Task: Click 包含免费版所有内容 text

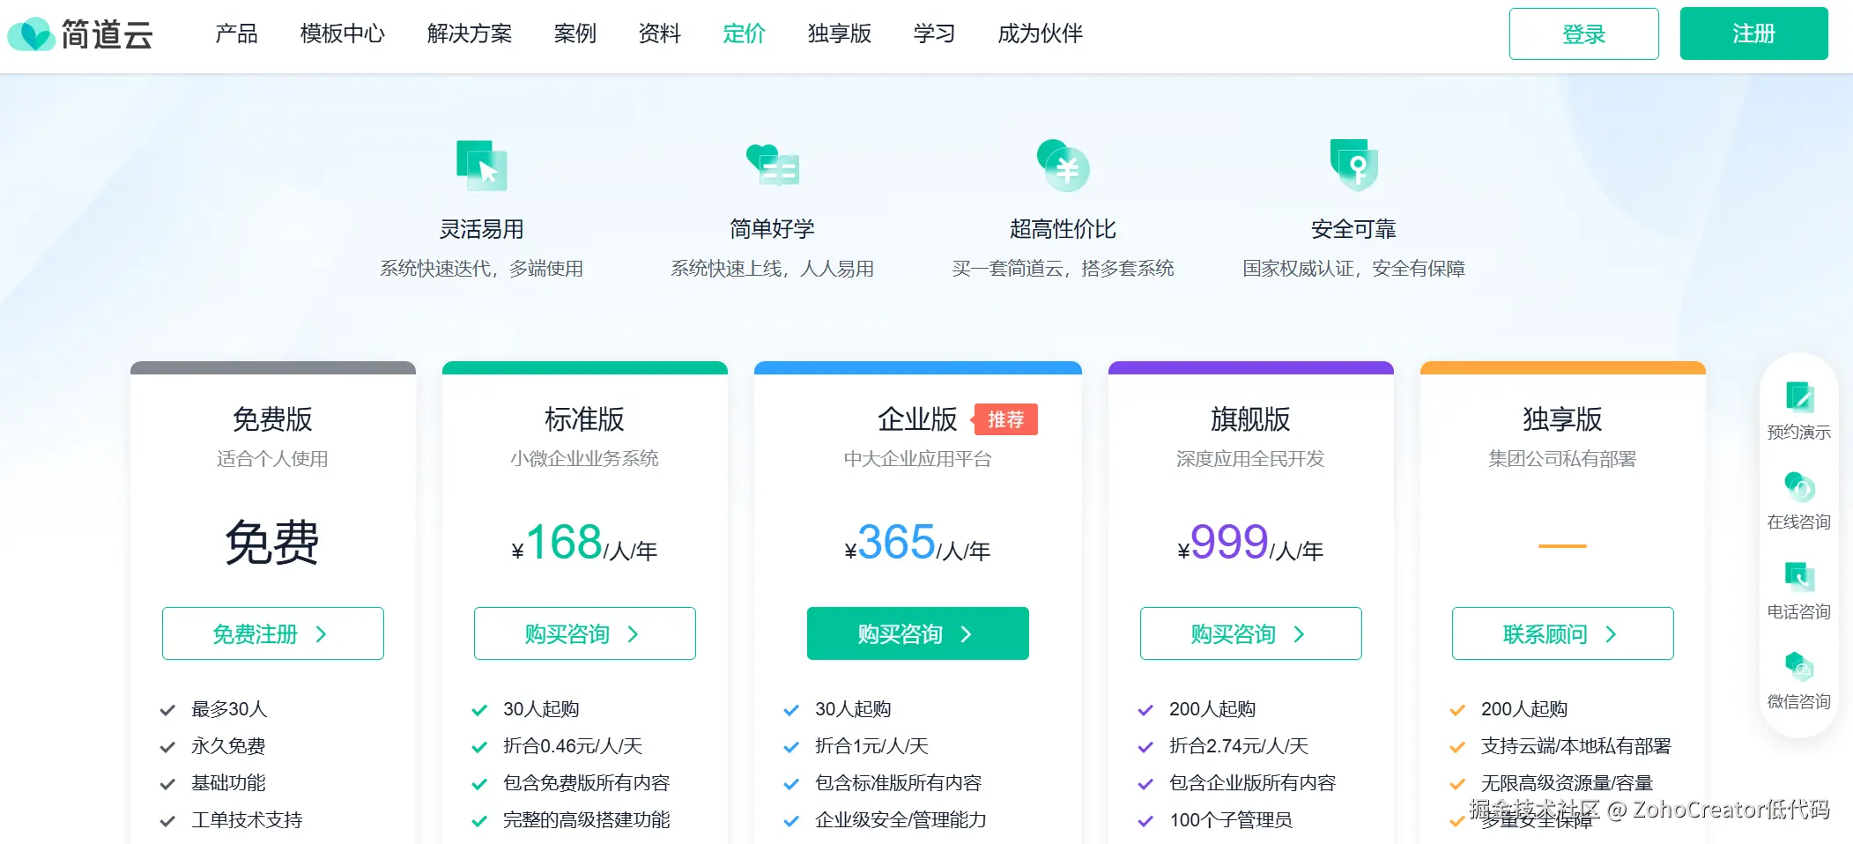Action: pos(586,783)
